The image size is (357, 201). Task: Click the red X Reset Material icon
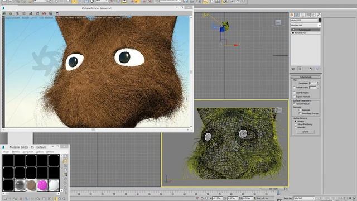pos(21,199)
